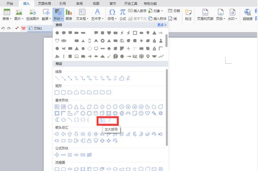Choose the sun shape in 基本形状
Screen dimensions: 258x171
160,113
